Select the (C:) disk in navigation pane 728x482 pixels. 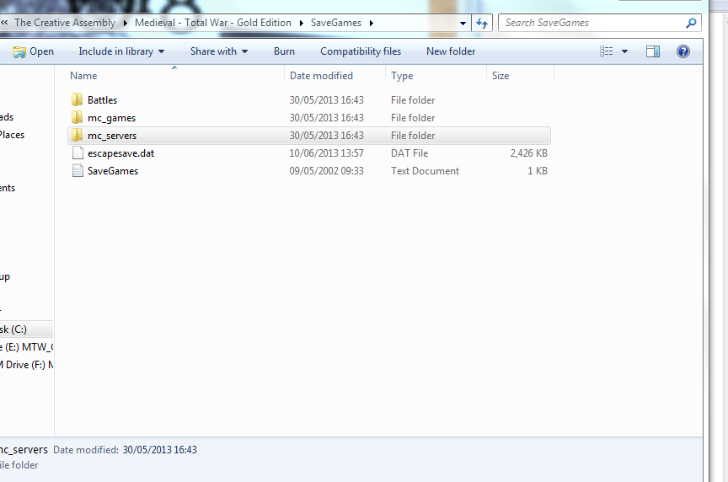coord(26,329)
